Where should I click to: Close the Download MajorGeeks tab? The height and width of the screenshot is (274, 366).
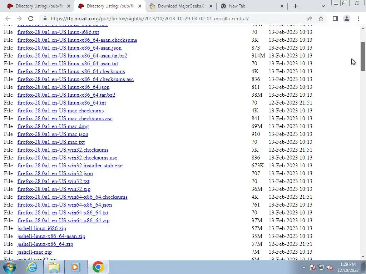(211, 6)
